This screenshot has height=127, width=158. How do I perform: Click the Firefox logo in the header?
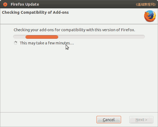pyautogui.click(x=150, y=16)
